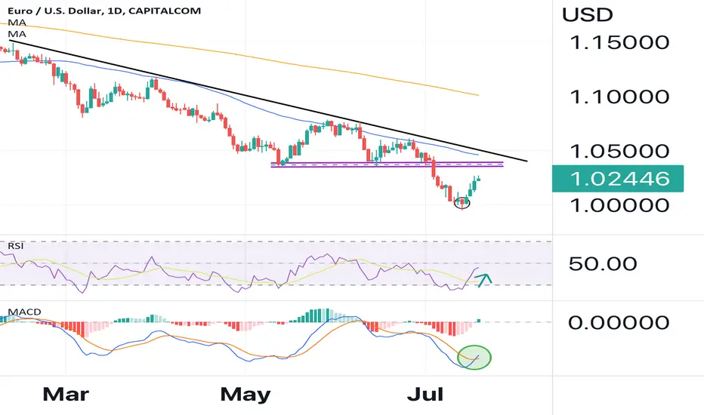Select the second MA indicator label
The height and width of the screenshot is (415, 704).
tap(17, 34)
